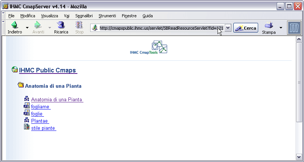Click the Mozilla window title bar icon

click(5, 7)
